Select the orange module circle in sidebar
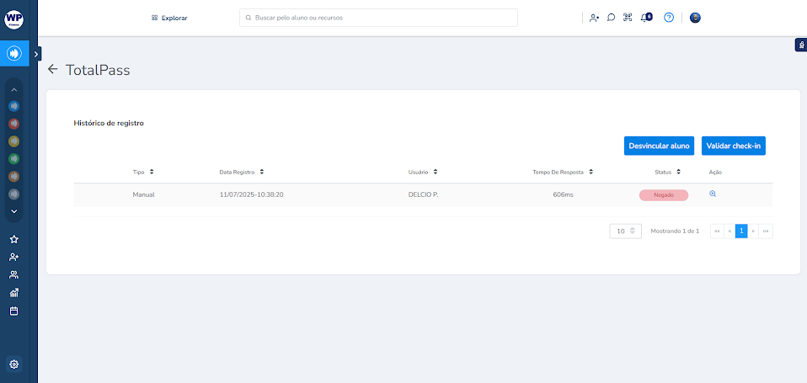This screenshot has height=383, width=807. [x=14, y=176]
